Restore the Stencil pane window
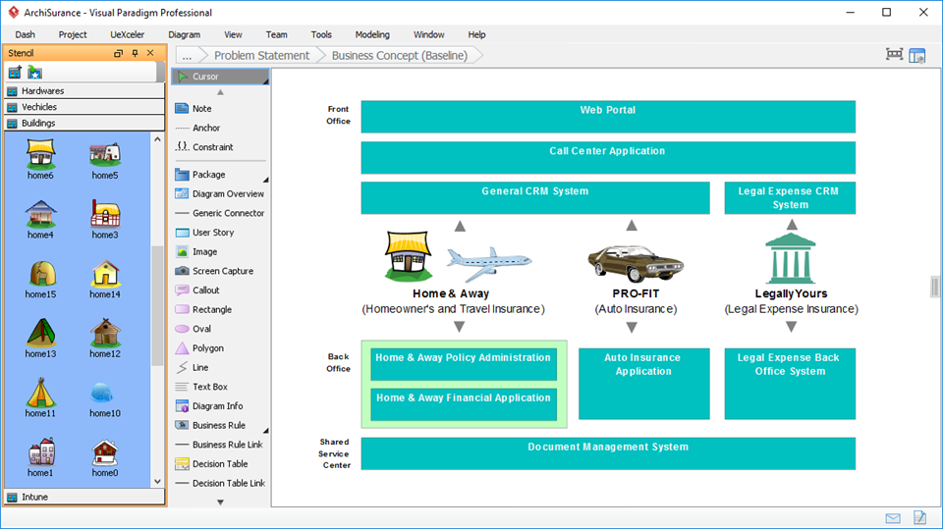This screenshot has width=943, height=529. (x=119, y=53)
